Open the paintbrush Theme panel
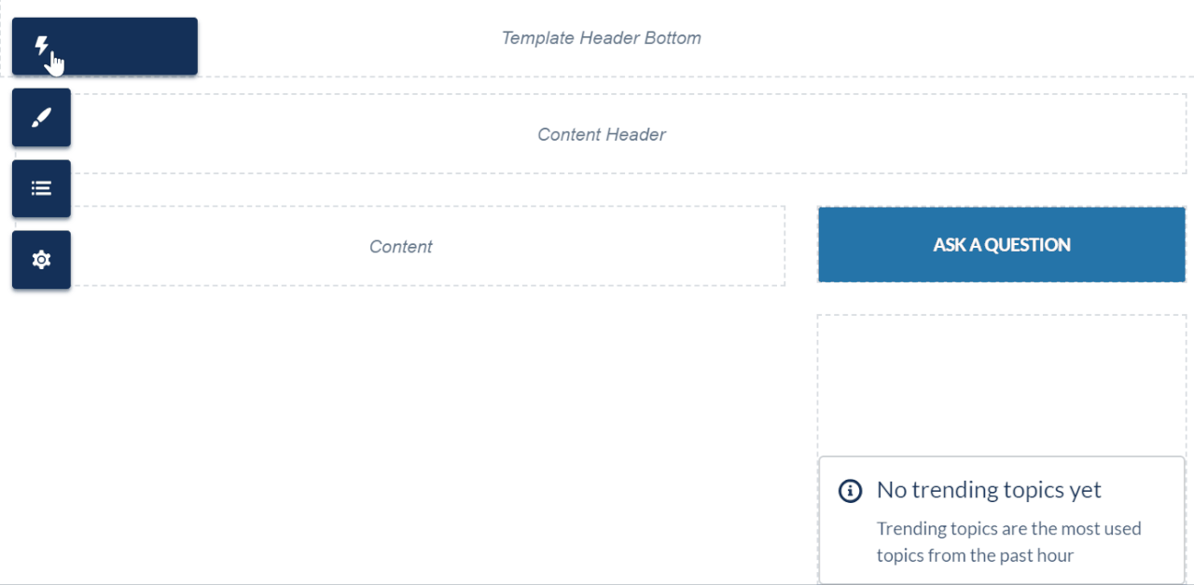Screen dimensions: 1194x585 pyautogui.click(x=41, y=117)
